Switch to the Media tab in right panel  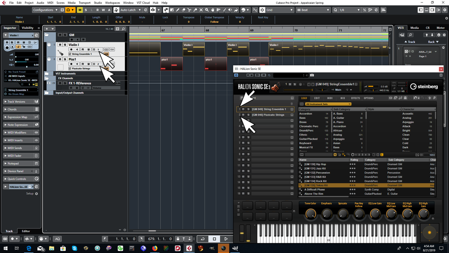pos(415,28)
